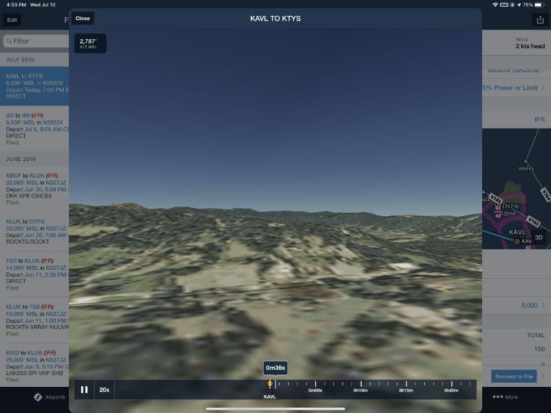Open the 2I3 to I69 flight
This screenshot has height=413, width=551.
tap(34, 129)
